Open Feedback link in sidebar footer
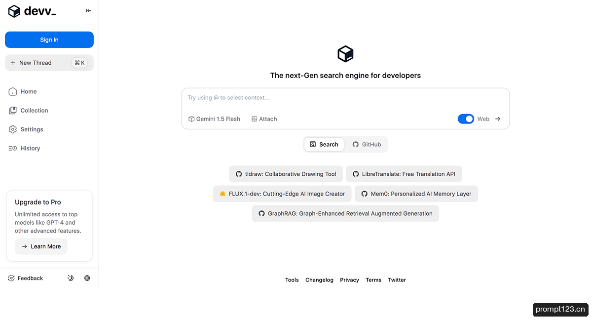The height and width of the screenshot is (320, 592). 26,278
